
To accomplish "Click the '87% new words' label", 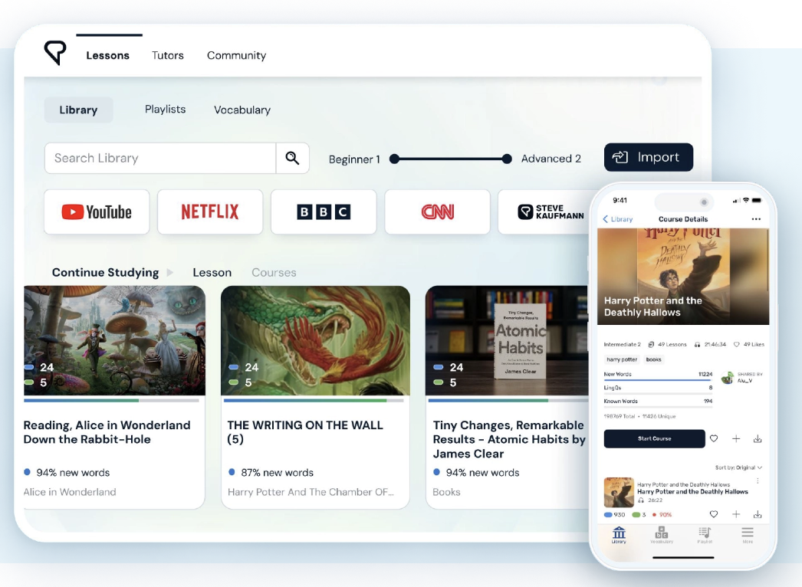I will (278, 473).
